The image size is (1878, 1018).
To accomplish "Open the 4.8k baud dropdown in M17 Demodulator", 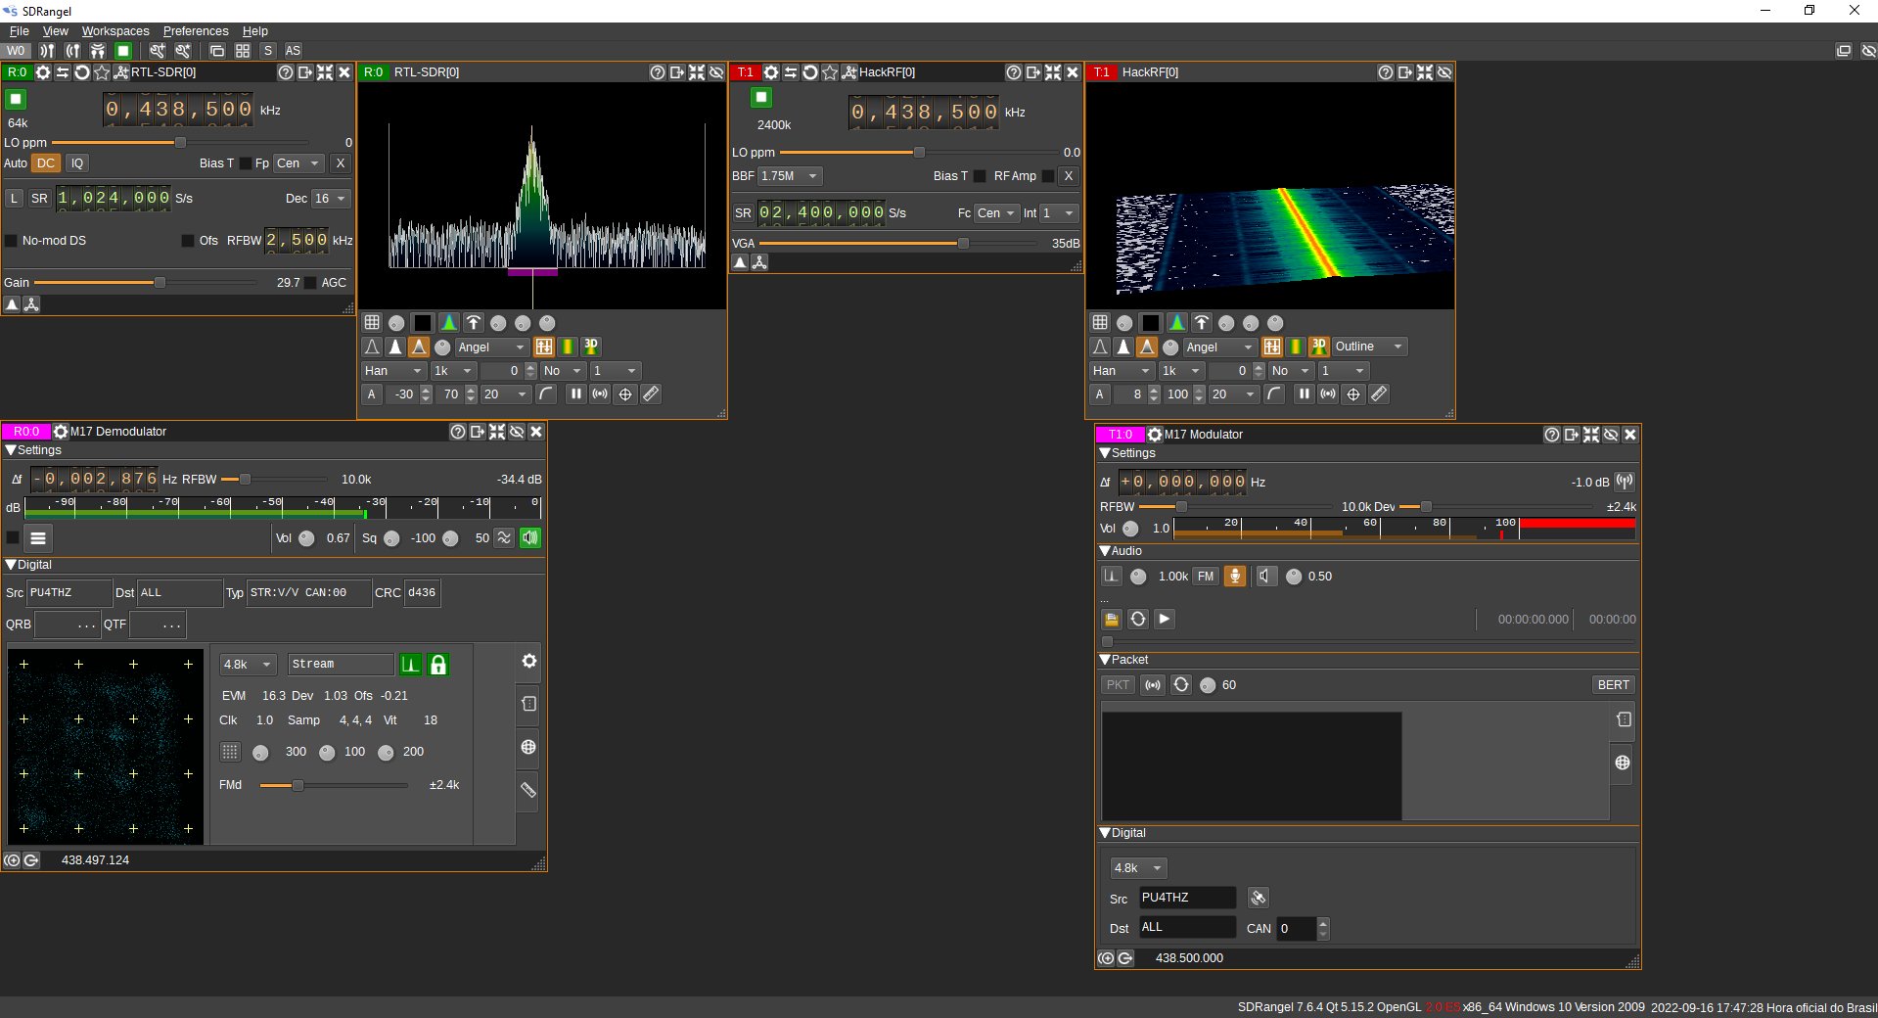I will (249, 664).
